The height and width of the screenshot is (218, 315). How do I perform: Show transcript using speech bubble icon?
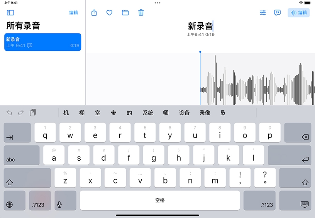point(277,13)
